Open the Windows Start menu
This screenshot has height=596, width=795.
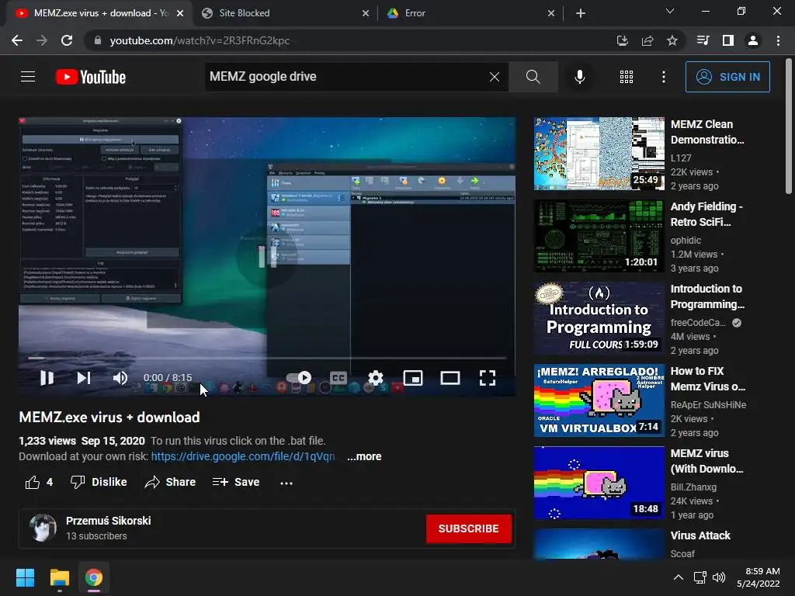pyautogui.click(x=25, y=577)
